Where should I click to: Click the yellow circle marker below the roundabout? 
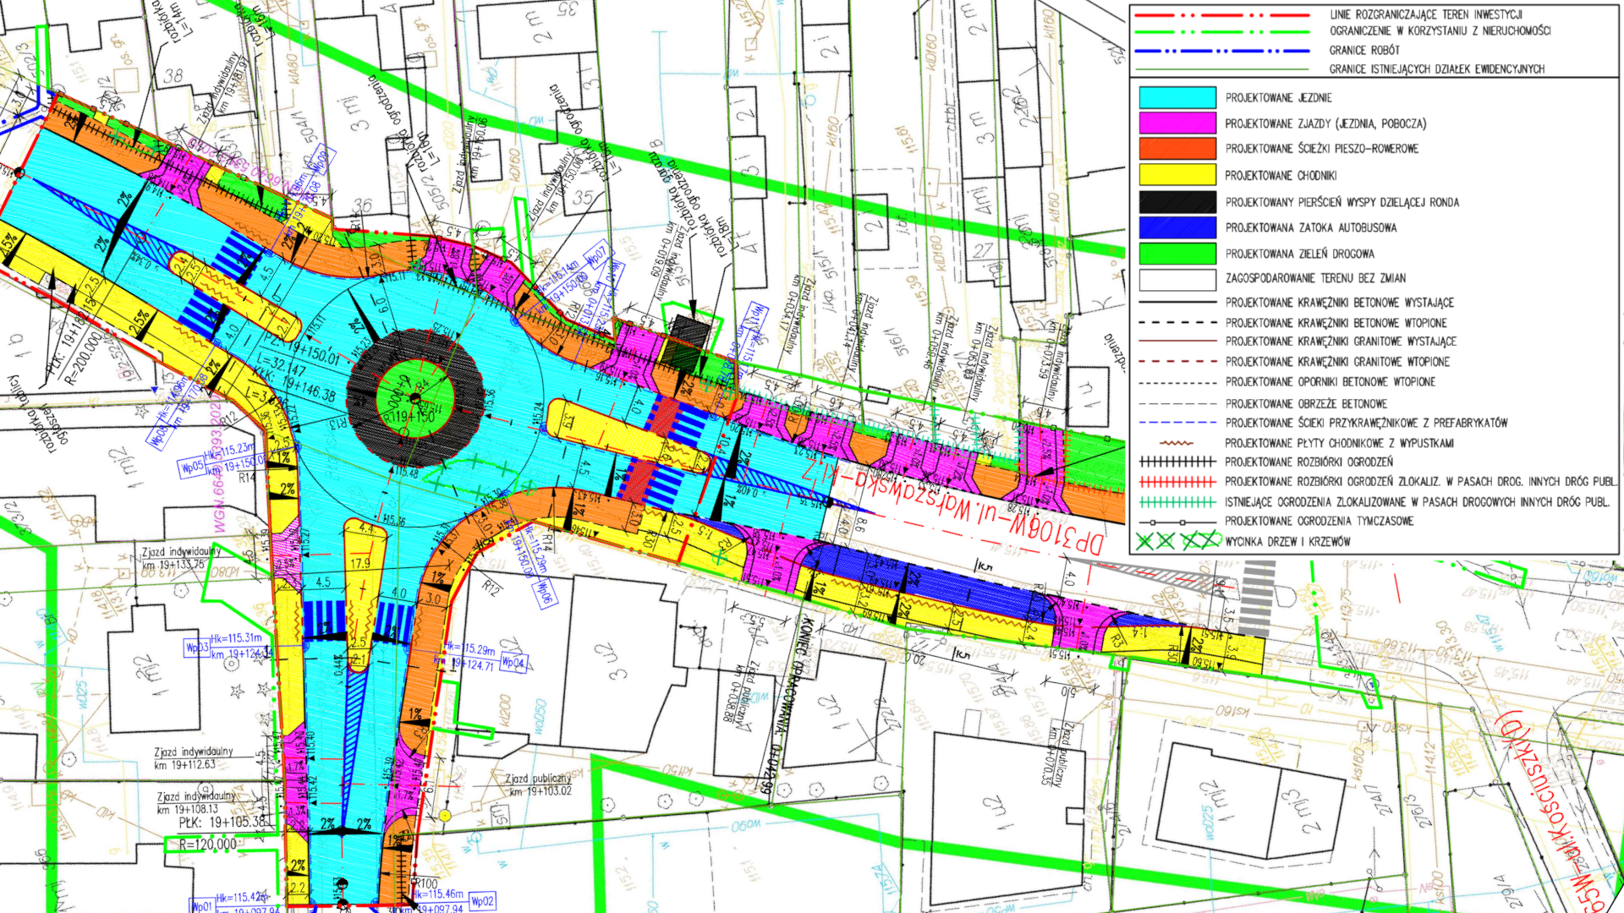tap(444, 816)
